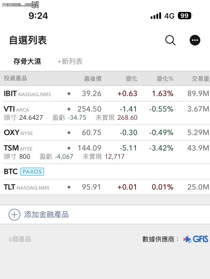Sort by 變化 column header
Viewport: 210px width, 279px height.
click(x=132, y=78)
